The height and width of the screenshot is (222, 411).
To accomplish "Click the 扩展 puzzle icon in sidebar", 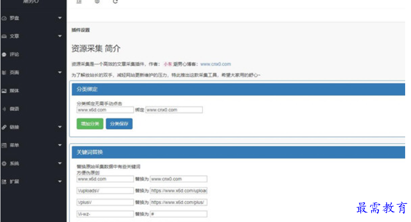I will point(4,182).
